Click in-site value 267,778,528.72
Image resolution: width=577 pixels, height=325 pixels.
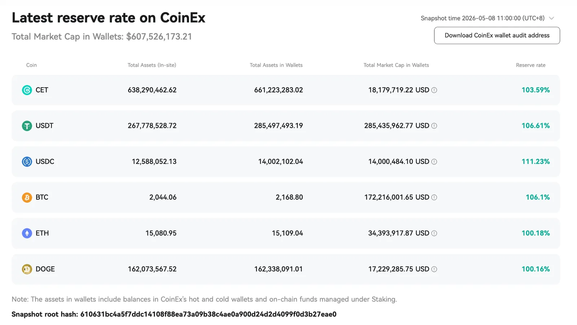tap(152, 126)
